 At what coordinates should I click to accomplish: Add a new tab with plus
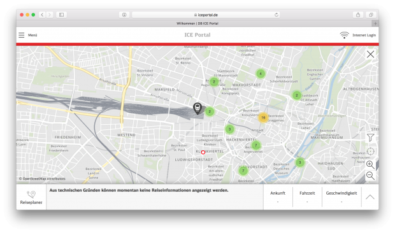pyautogui.click(x=375, y=24)
